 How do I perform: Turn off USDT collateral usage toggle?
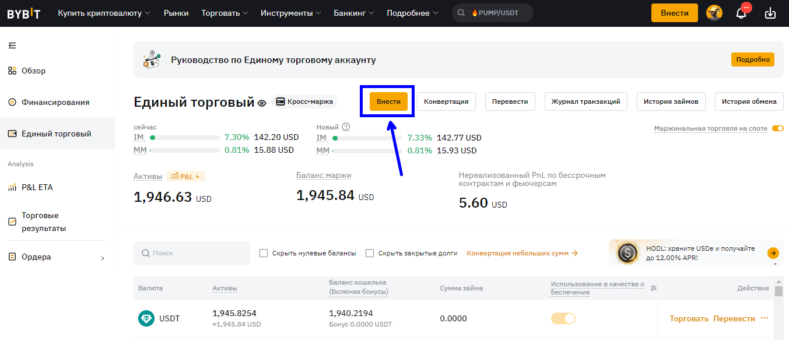564,318
